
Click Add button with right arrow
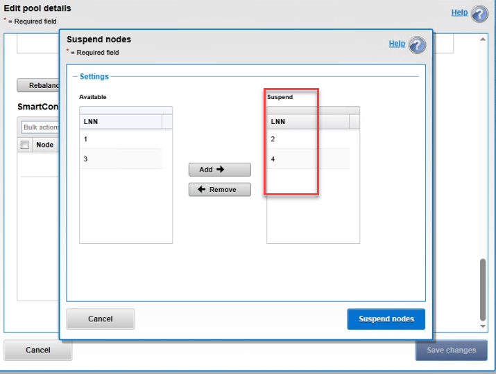[x=219, y=170]
